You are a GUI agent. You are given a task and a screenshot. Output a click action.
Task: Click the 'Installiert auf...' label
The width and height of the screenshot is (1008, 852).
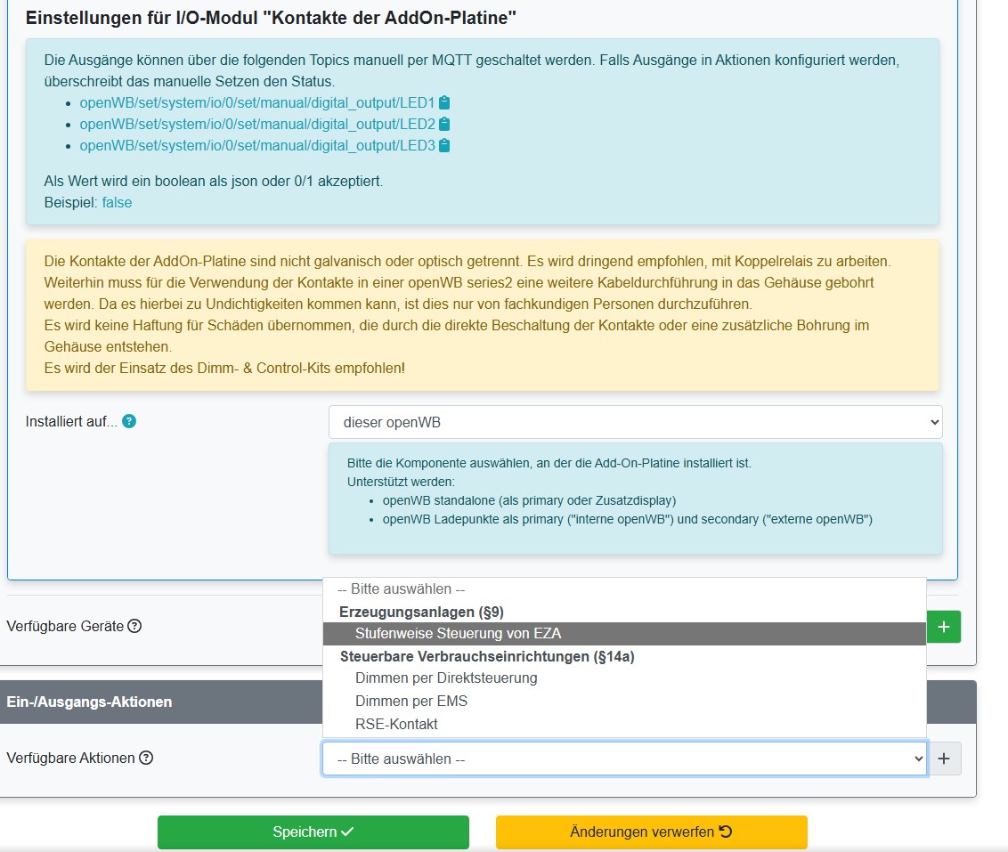(x=71, y=421)
